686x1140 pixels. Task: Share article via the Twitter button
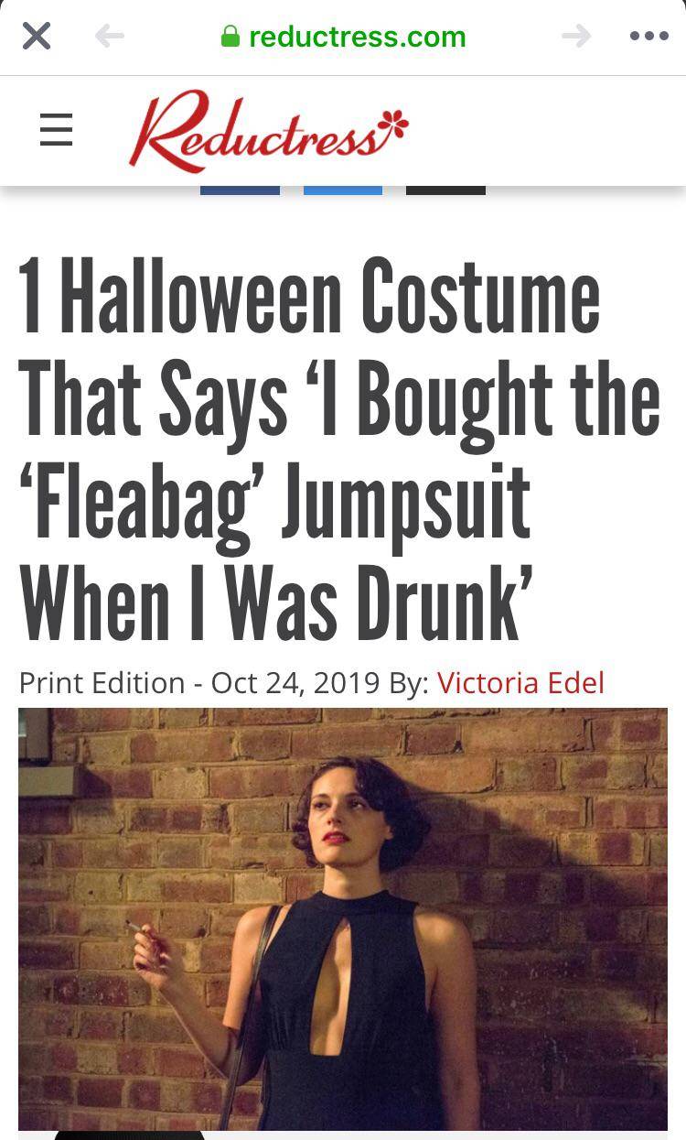[x=343, y=188]
